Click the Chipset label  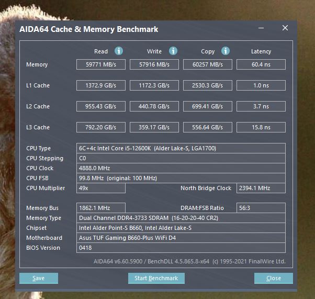pos(36,228)
